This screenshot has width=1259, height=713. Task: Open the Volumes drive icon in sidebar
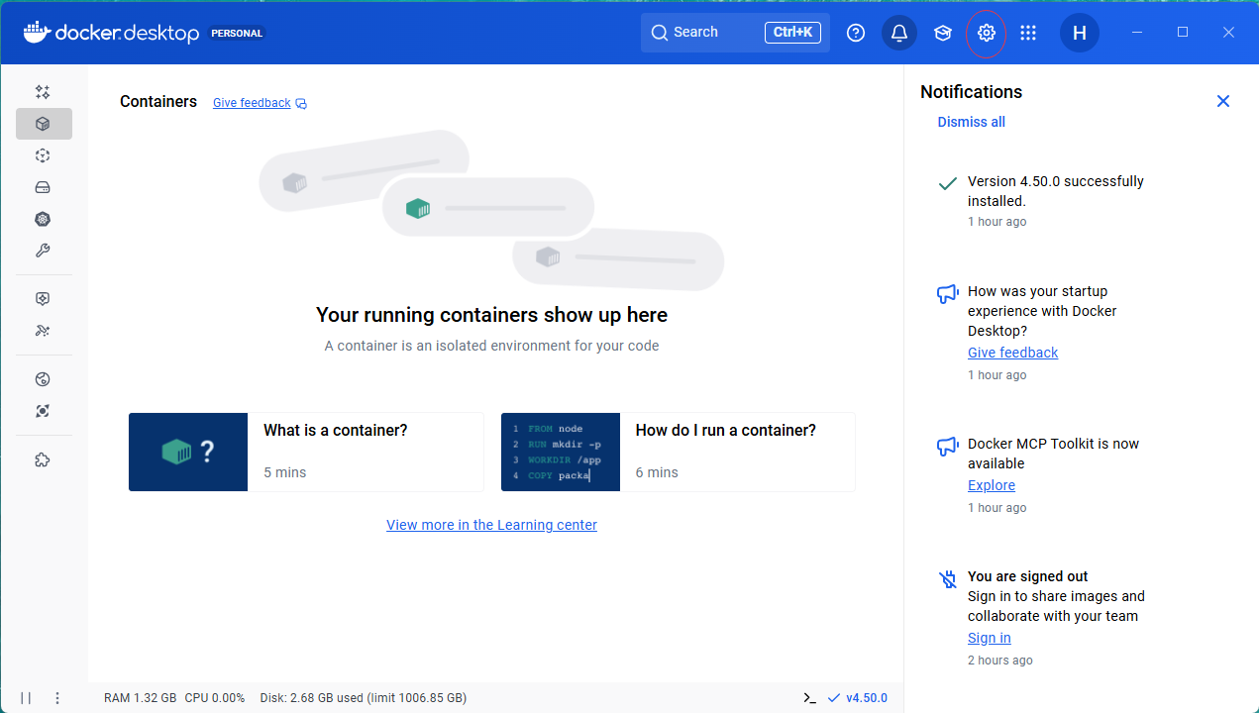pyautogui.click(x=43, y=187)
